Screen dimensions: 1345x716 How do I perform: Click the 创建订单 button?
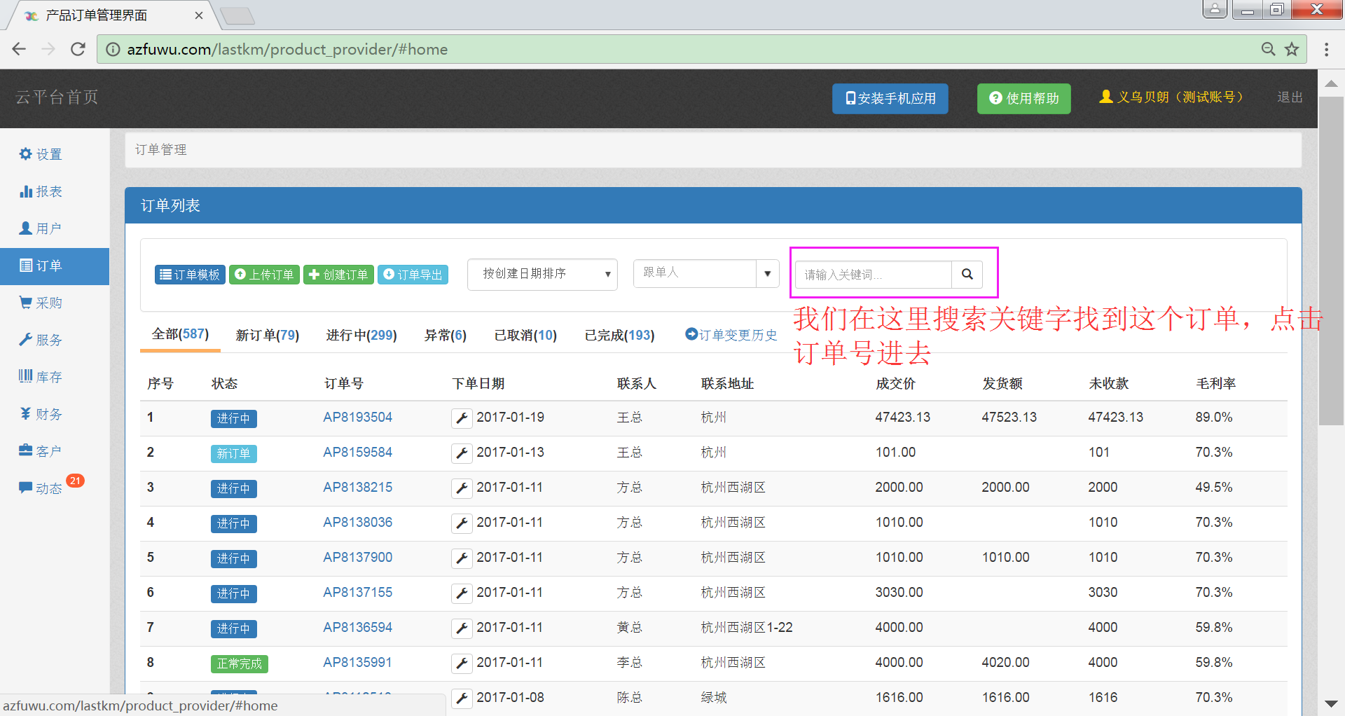click(x=338, y=275)
